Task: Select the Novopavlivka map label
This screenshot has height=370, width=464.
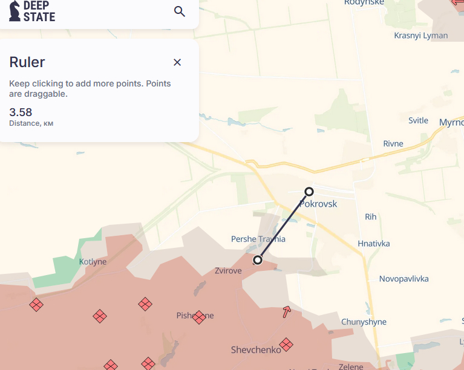Action: tap(404, 279)
